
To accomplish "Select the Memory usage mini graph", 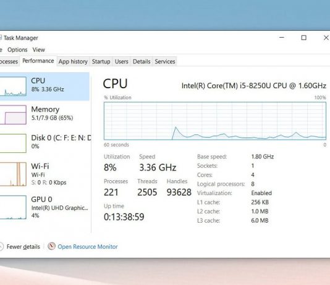I will click(13, 115).
